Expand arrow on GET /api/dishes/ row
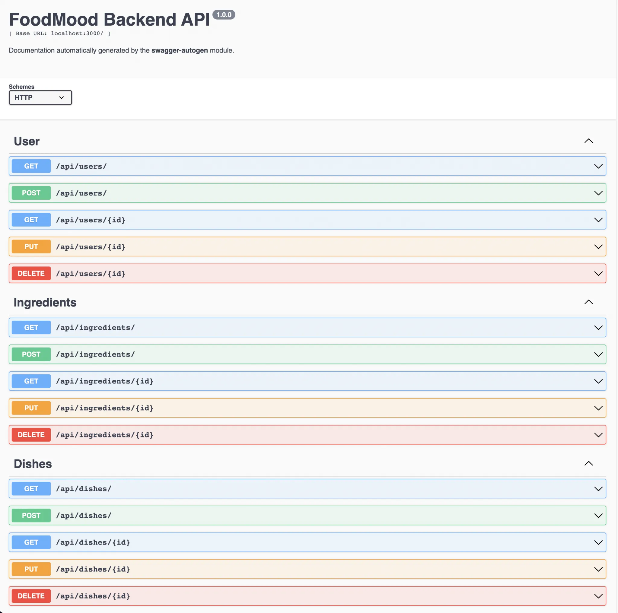The width and height of the screenshot is (618, 613). [x=598, y=489]
